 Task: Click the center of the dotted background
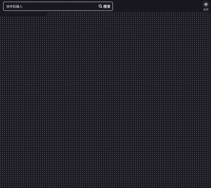coord(105,100)
